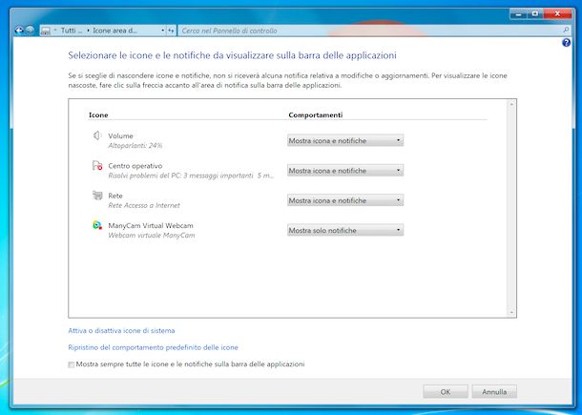Click the Forward navigation arrow

tap(31, 31)
